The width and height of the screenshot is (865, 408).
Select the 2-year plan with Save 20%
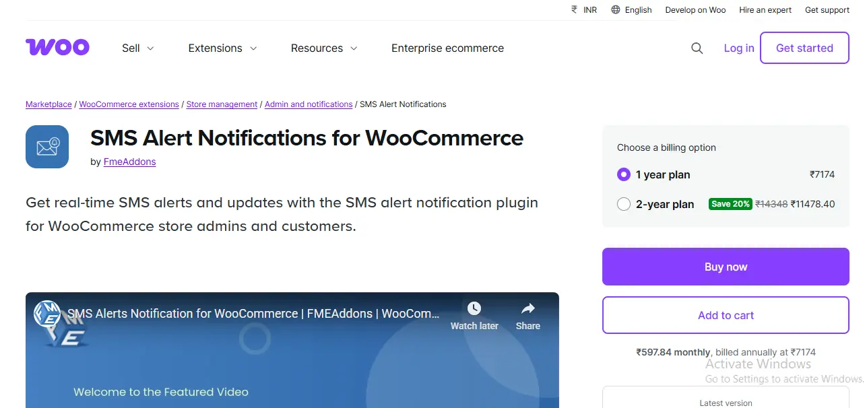[623, 203]
